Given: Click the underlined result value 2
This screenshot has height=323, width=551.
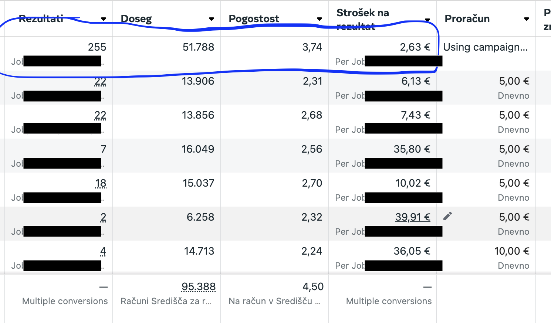Looking at the screenshot, I should pos(103,217).
